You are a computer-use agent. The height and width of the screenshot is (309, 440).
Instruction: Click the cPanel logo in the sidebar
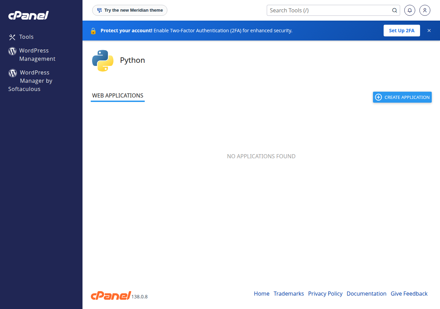[29, 15]
